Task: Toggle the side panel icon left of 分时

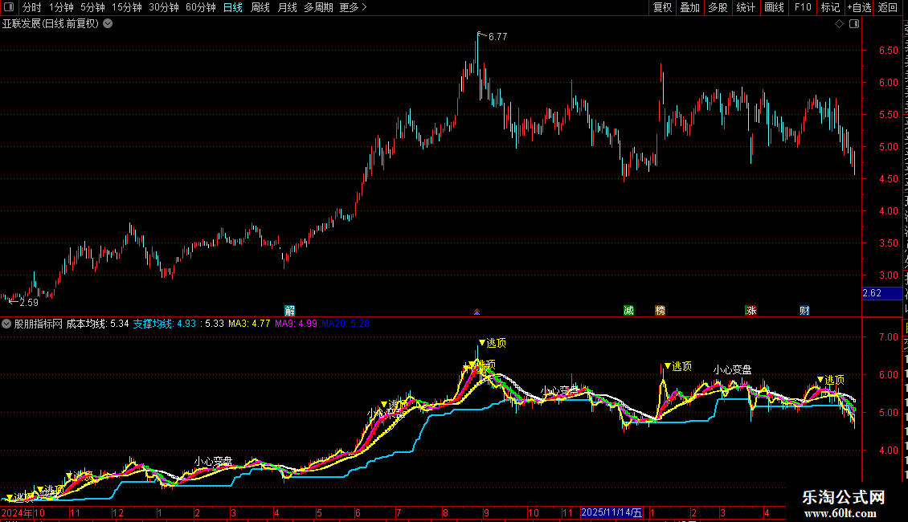Action: pyautogui.click(x=9, y=7)
